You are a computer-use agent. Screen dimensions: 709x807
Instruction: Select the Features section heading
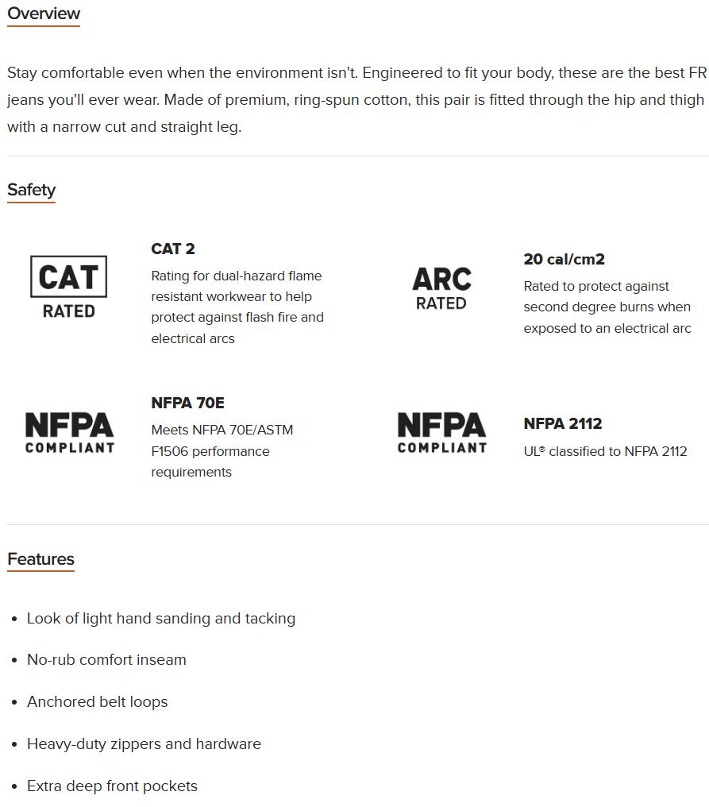(40, 559)
